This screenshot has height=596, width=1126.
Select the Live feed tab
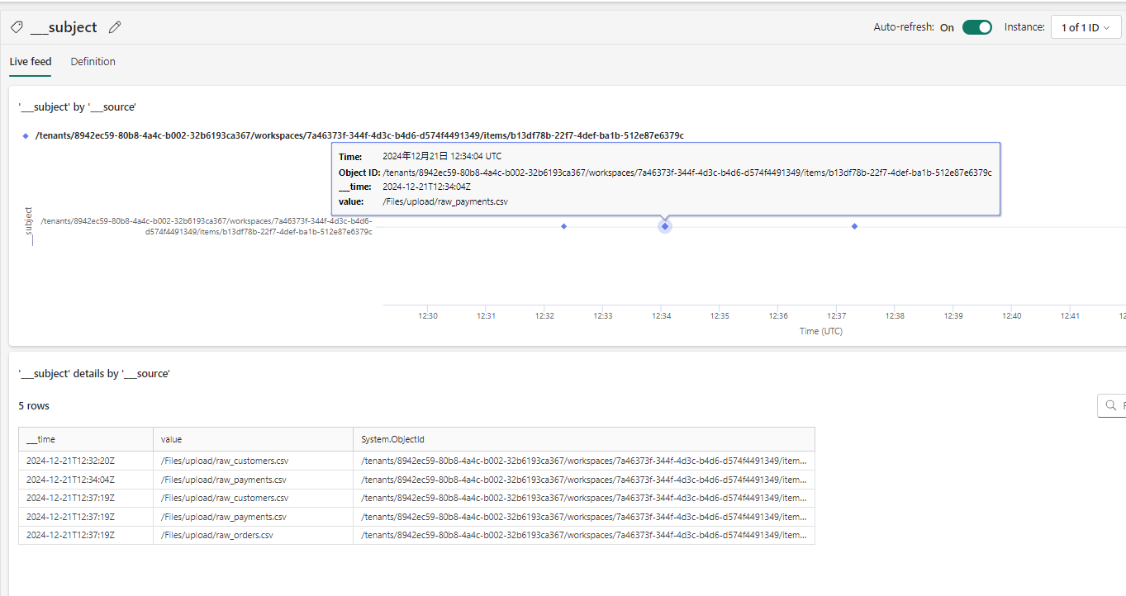coord(31,62)
